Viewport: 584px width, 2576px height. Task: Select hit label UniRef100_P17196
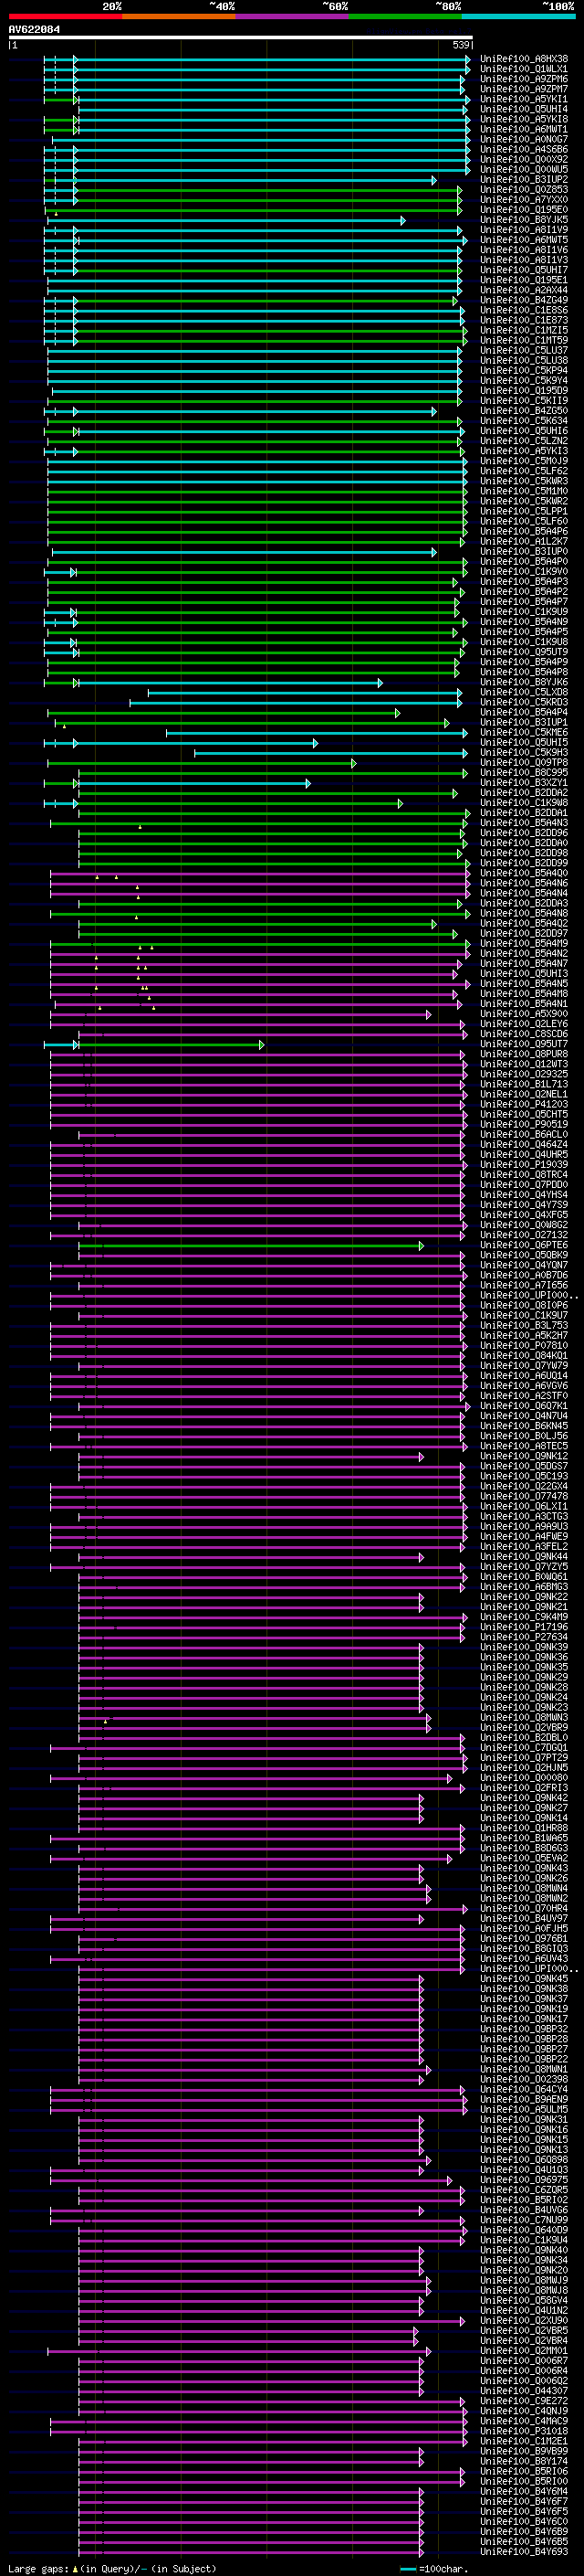coord(524,1628)
